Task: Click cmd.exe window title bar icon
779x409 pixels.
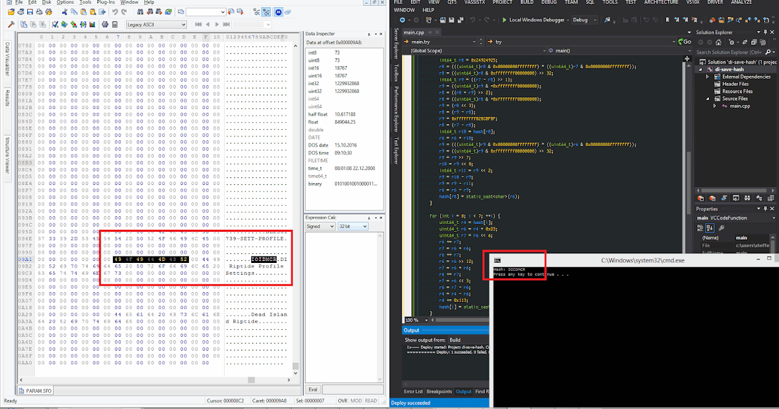Action: 496,260
